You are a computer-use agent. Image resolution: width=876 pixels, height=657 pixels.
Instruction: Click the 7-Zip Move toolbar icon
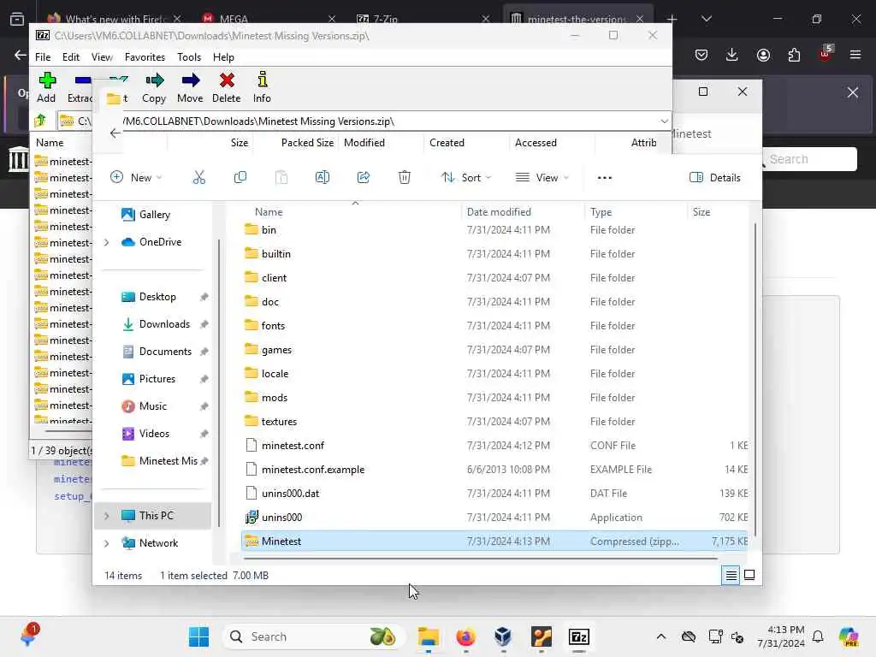pyautogui.click(x=190, y=88)
